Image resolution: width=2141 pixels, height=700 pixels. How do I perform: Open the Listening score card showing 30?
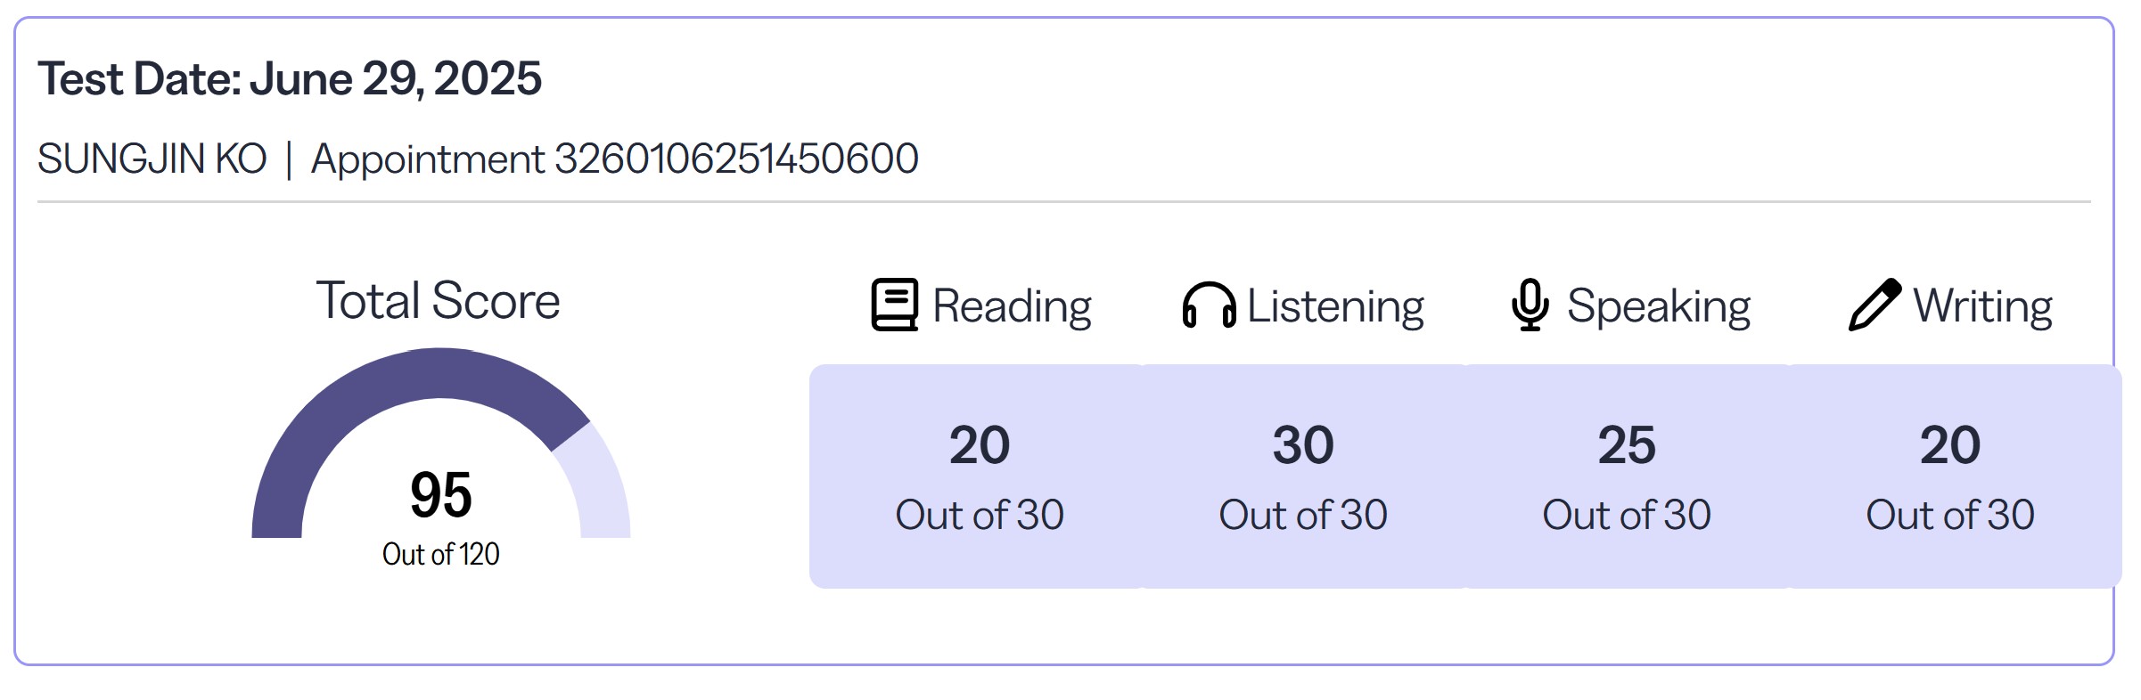tap(1303, 476)
